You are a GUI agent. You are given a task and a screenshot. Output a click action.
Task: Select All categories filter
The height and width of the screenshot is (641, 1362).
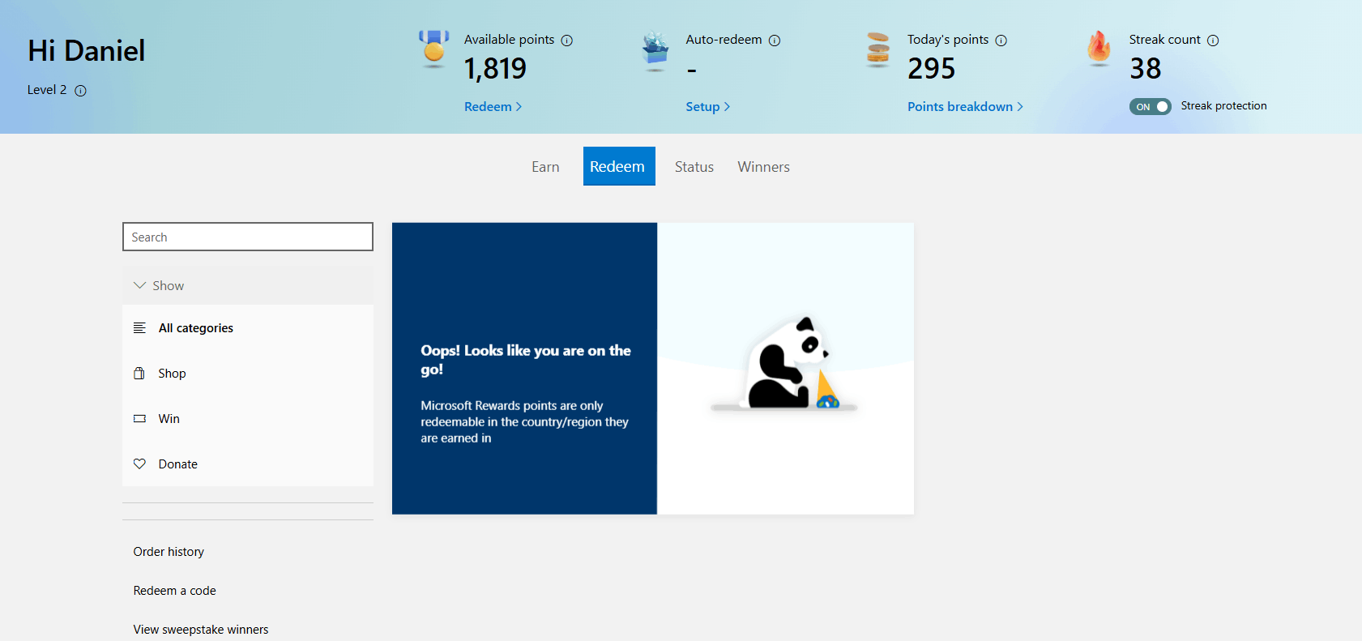coord(248,327)
